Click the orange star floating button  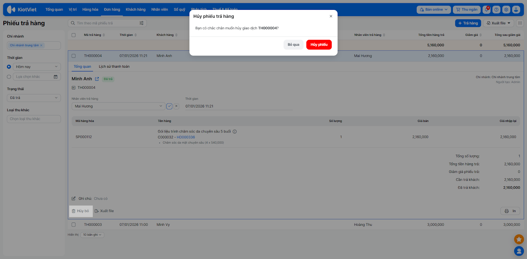(519, 239)
